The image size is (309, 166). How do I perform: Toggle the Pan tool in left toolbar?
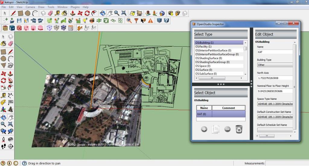click(x=11, y=117)
